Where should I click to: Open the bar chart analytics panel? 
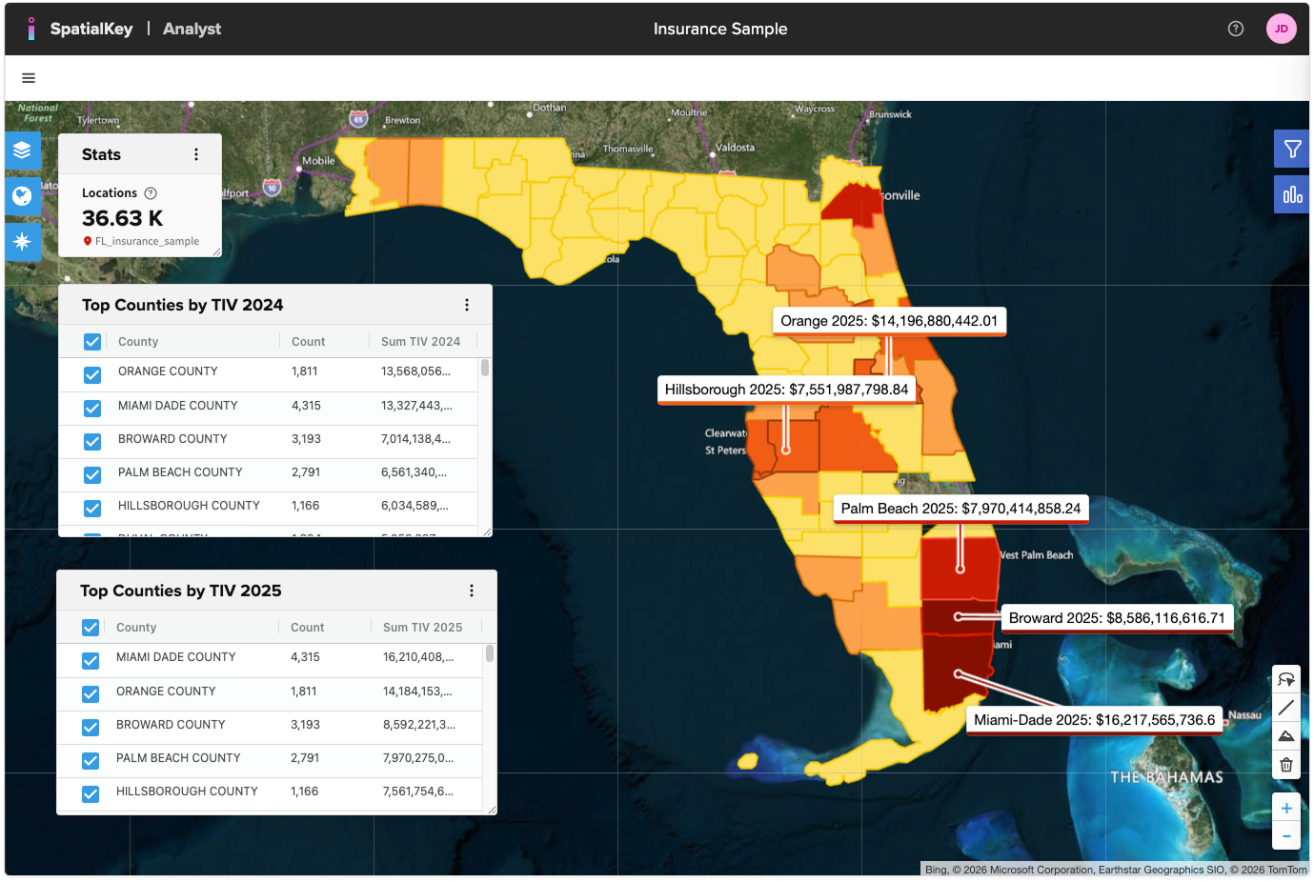1292,194
